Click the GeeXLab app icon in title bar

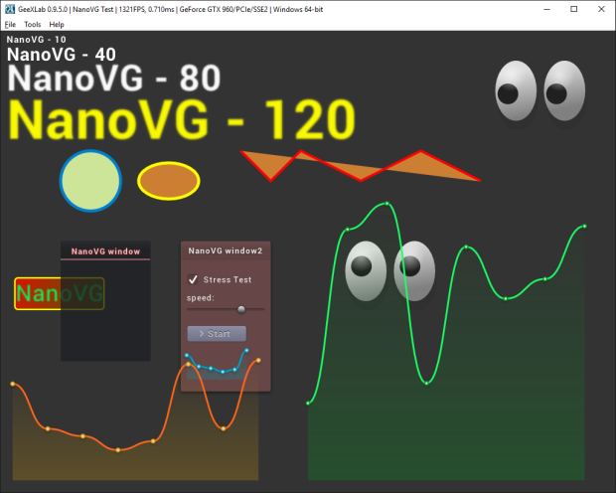pos(9,9)
